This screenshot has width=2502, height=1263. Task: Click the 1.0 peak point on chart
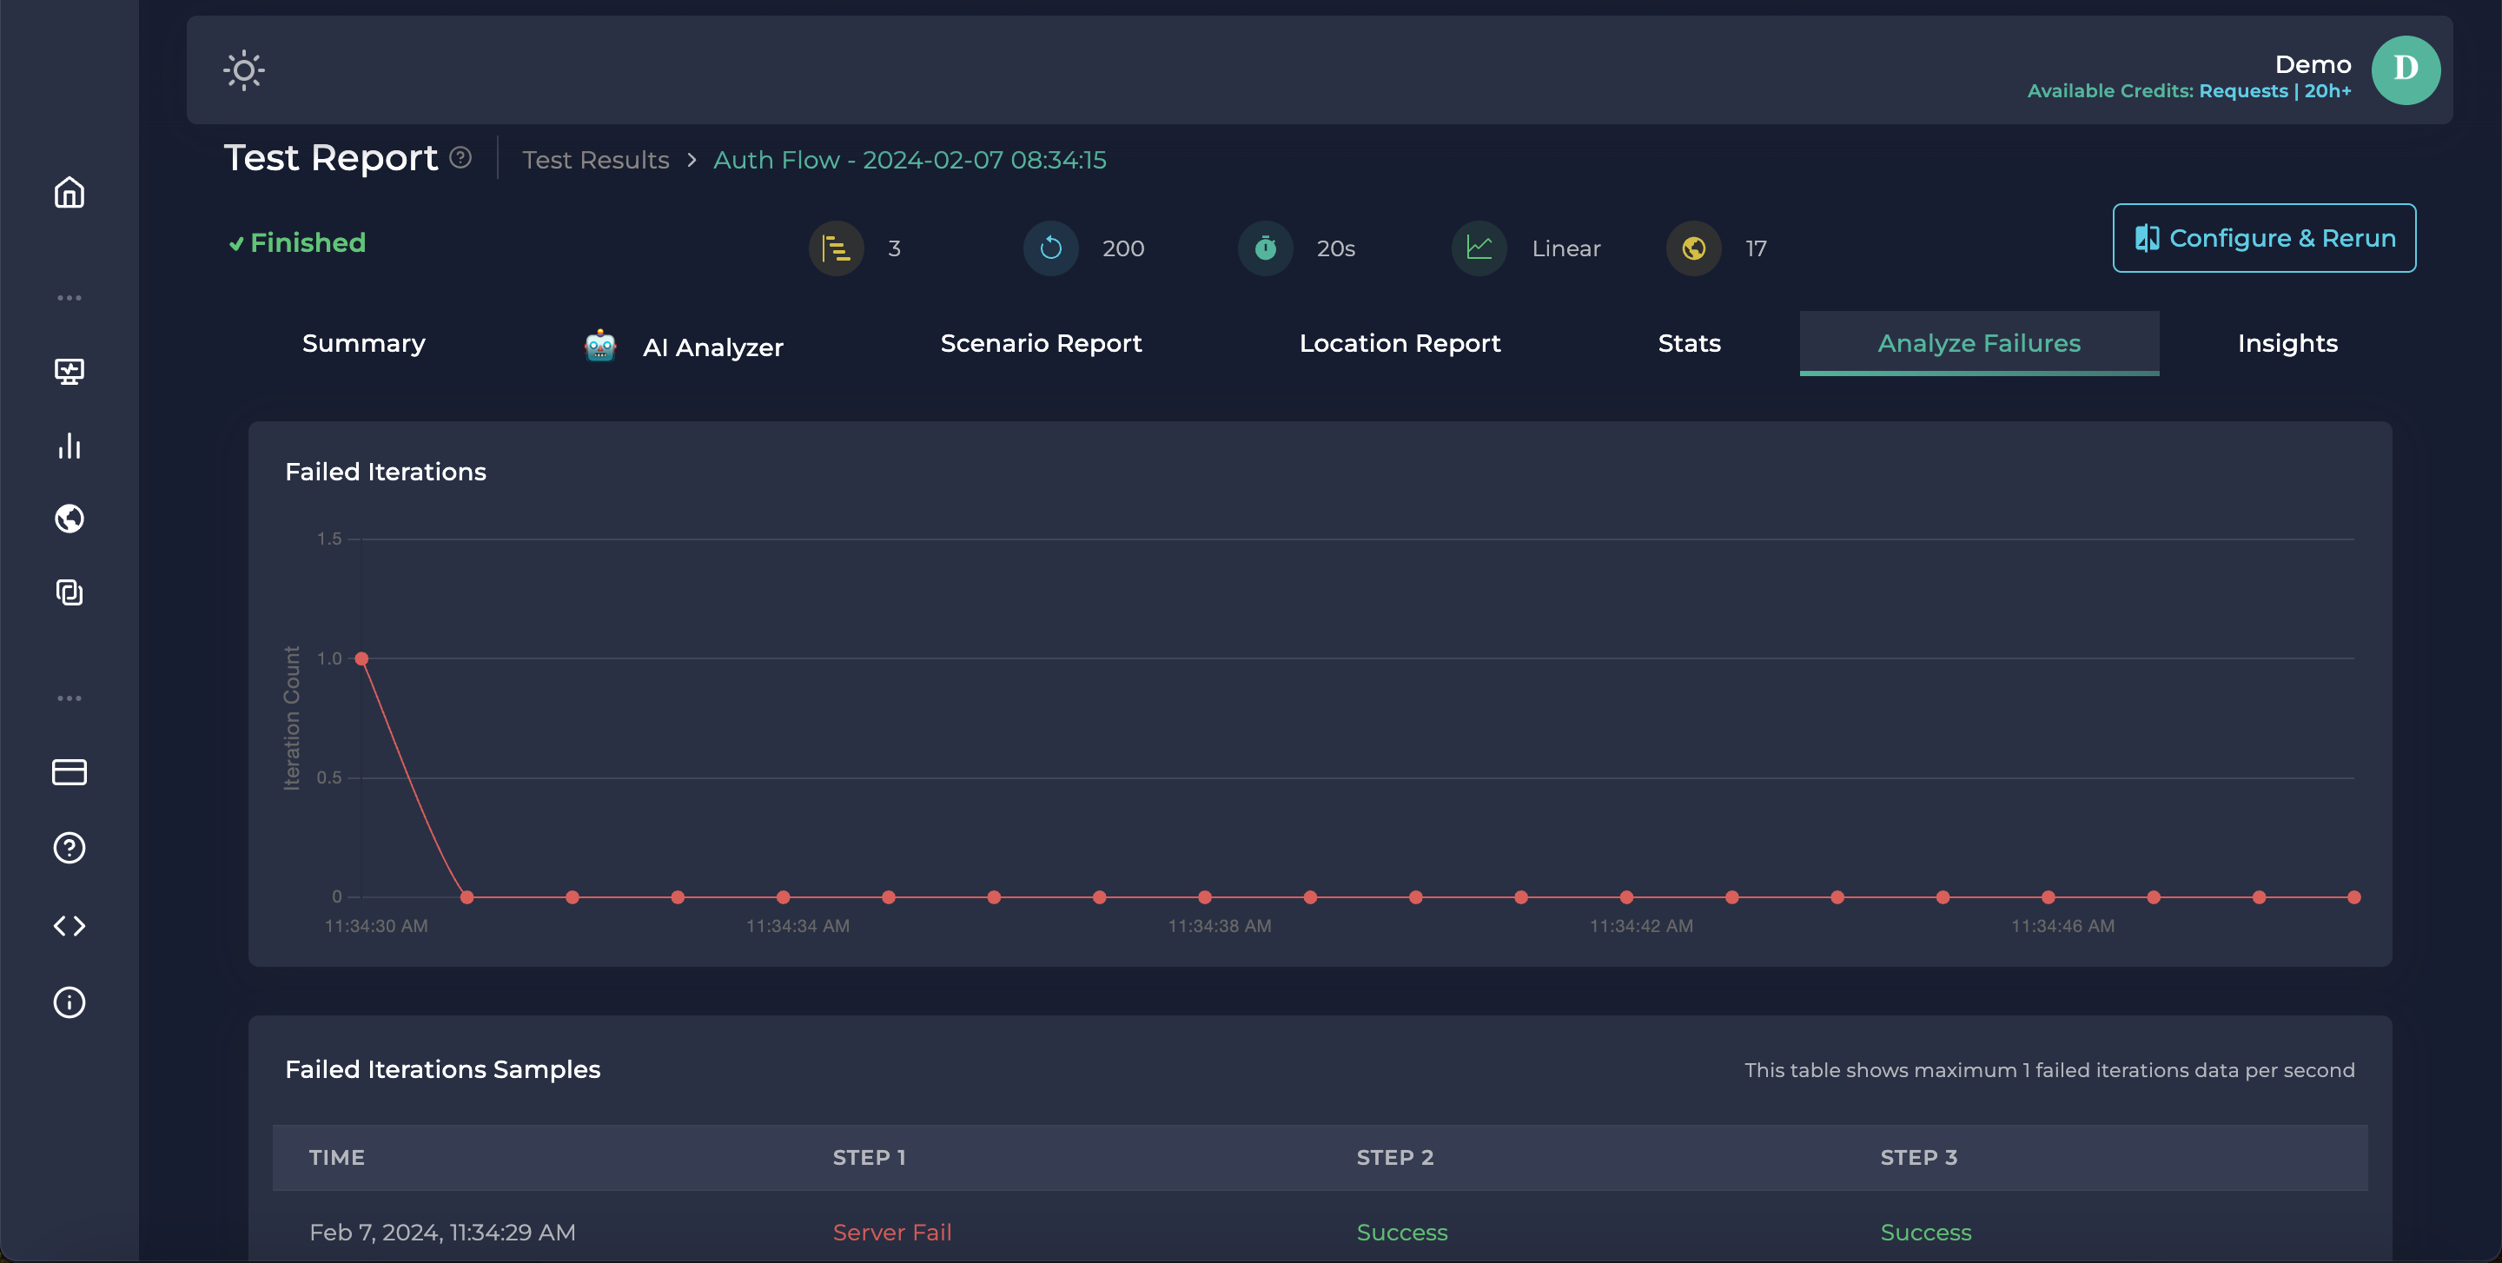pyautogui.click(x=361, y=658)
